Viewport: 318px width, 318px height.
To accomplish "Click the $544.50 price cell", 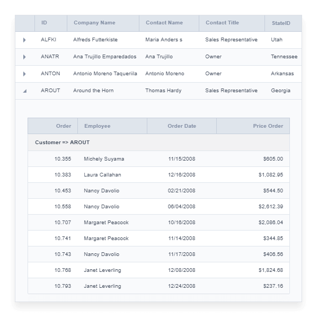I will (x=253, y=191).
